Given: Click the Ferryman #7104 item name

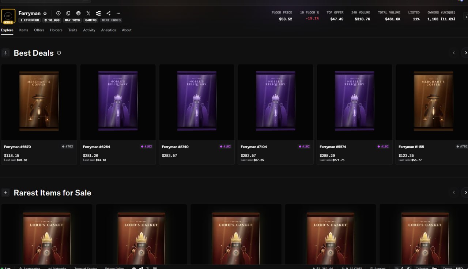Looking at the screenshot, I should click(254, 147).
